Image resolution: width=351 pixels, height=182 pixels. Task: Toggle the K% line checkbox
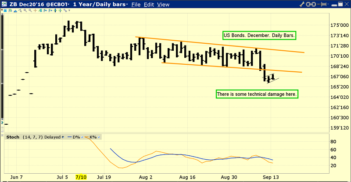[x=99, y=137]
